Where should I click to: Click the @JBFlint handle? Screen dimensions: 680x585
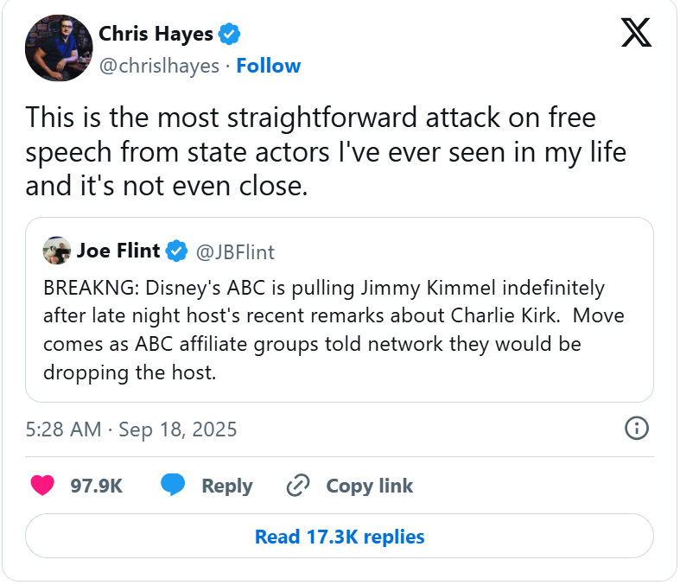click(x=236, y=251)
